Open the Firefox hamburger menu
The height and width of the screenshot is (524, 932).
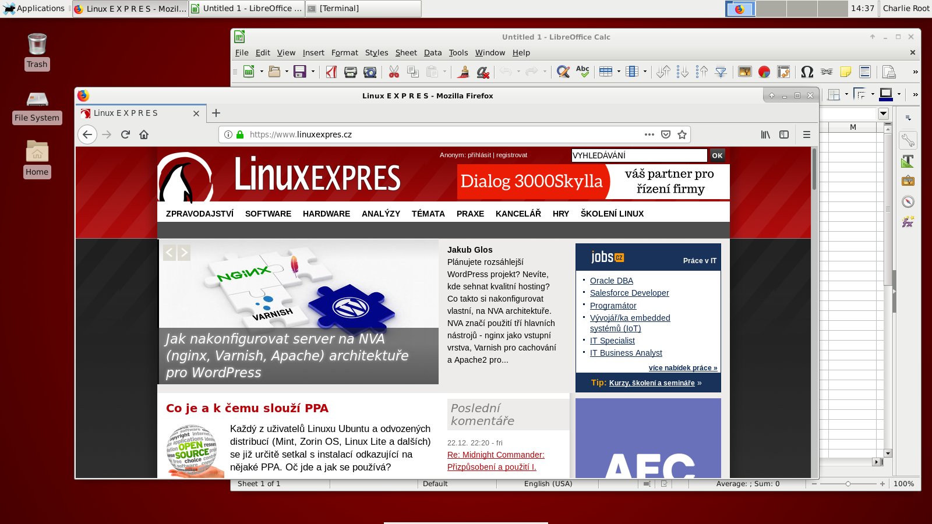point(807,134)
